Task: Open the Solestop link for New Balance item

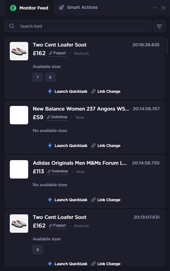Action: coord(57,117)
